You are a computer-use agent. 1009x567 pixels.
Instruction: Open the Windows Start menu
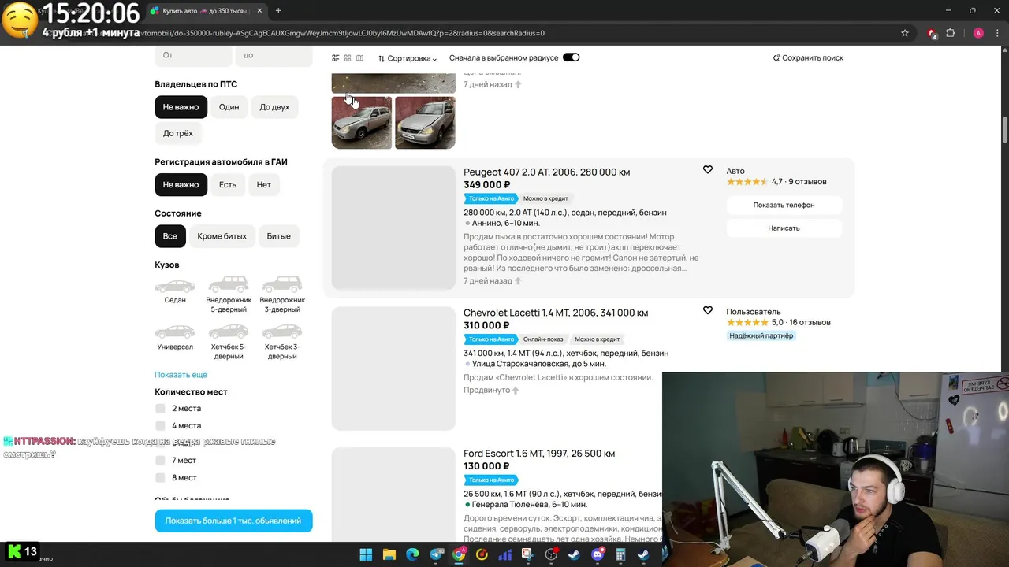[x=366, y=555]
